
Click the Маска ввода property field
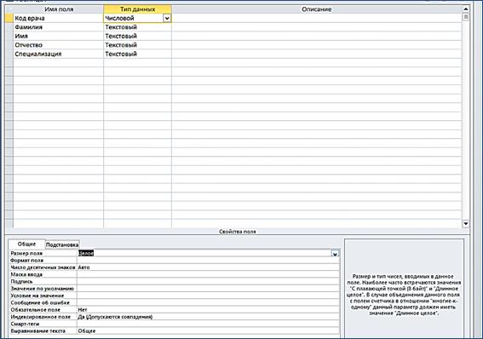coord(208,274)
